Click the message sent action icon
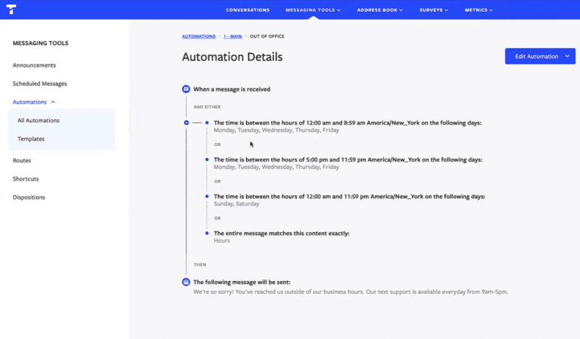Viewport: 580px width, 339px height. click(186, 282)
